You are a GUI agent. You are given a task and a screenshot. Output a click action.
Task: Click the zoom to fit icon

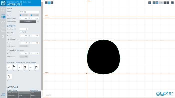coord(157,3)
